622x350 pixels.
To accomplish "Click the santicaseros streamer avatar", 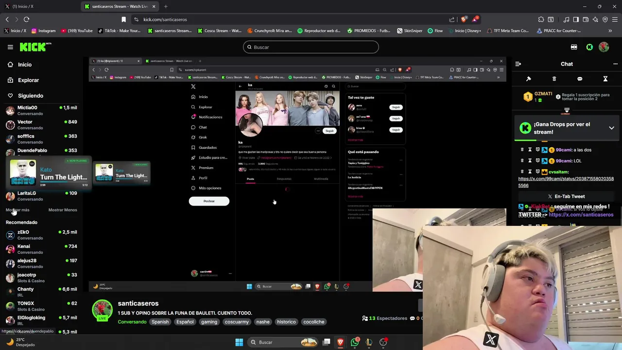I will [x=102, y=310].
